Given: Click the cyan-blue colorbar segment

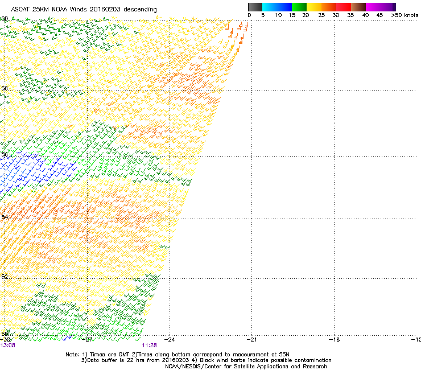Looking at the screenshot, I should (277, 7).
